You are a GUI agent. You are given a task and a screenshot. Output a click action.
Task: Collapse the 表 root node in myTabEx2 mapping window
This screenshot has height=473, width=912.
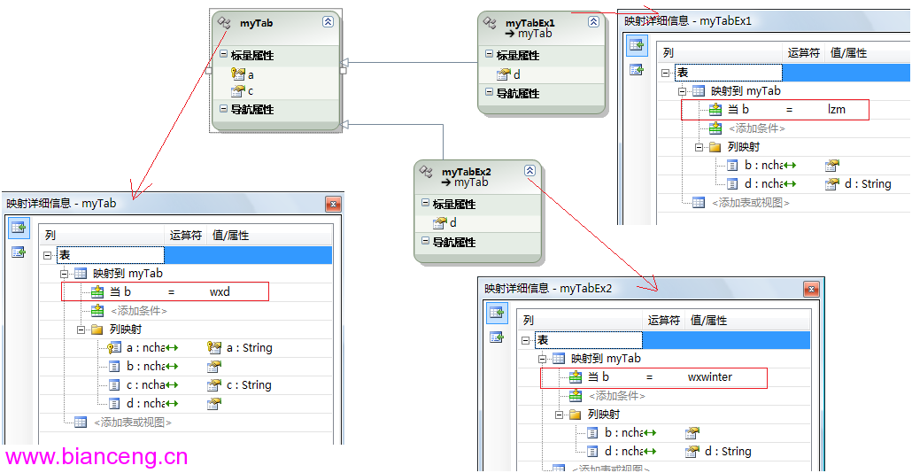[x=526, y=340]
